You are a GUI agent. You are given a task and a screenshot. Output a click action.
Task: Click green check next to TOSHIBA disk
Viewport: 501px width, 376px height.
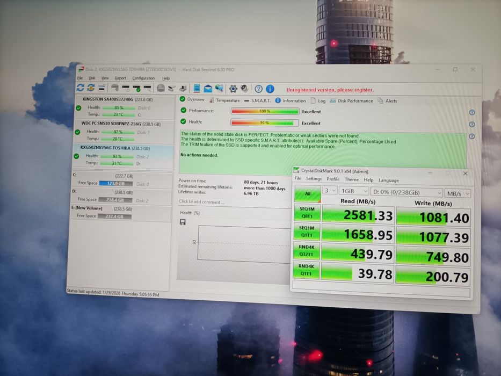pyautogui.click(x=76, y=156)
